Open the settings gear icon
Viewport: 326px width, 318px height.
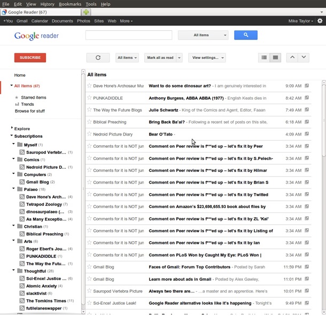320,21
